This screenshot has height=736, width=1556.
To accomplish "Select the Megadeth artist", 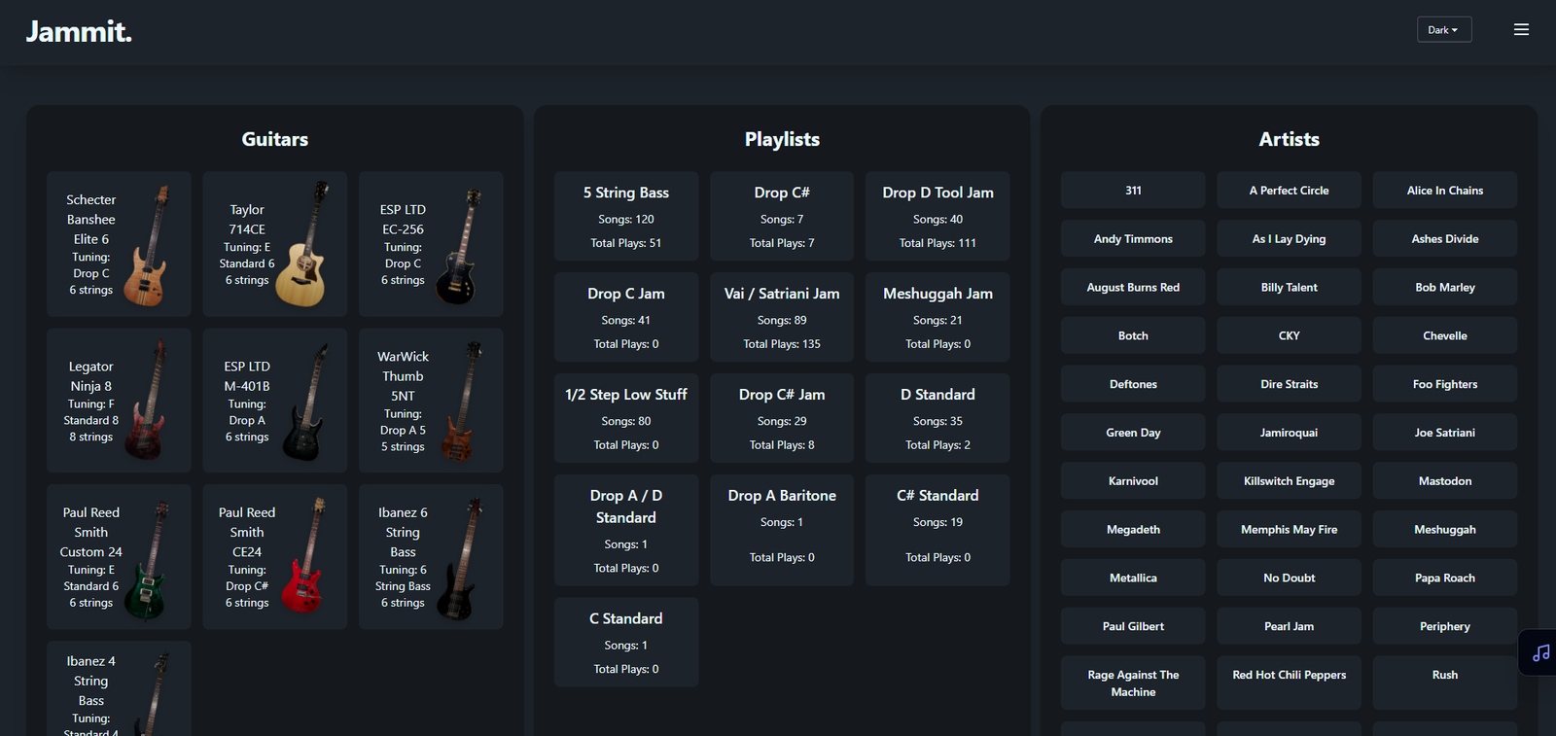I will [x=1133, y=530].
